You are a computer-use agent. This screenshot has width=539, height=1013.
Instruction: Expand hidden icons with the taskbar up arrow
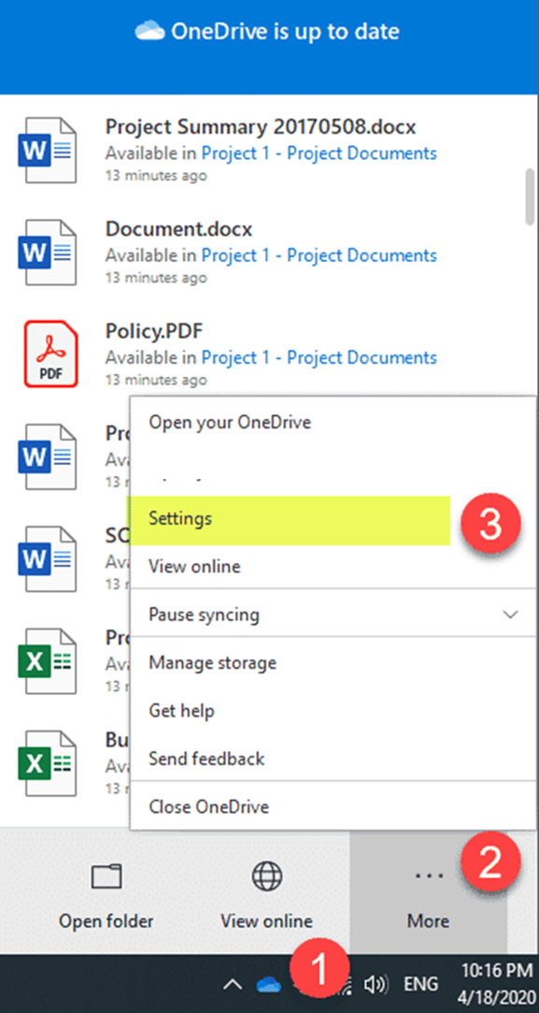point(233,983)
